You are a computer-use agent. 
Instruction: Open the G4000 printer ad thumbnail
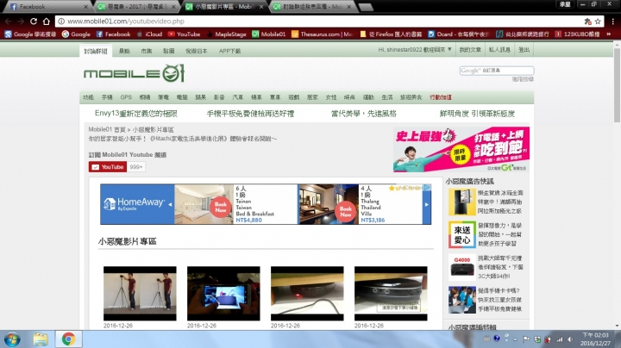(462, 267)
